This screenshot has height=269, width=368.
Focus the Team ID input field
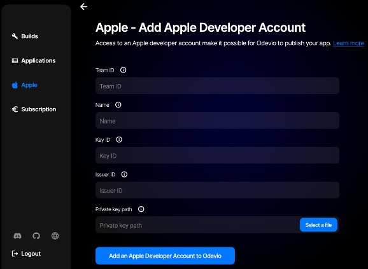tap(217, 86)
